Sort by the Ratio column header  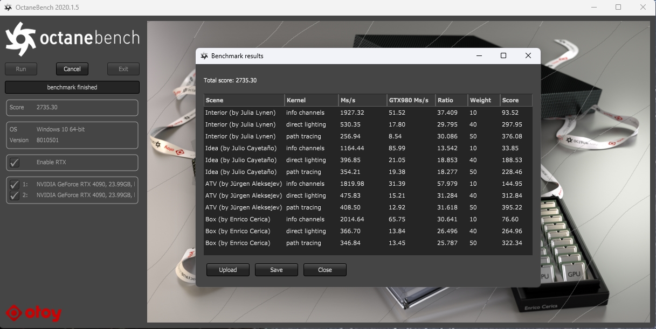coord(452,100)
